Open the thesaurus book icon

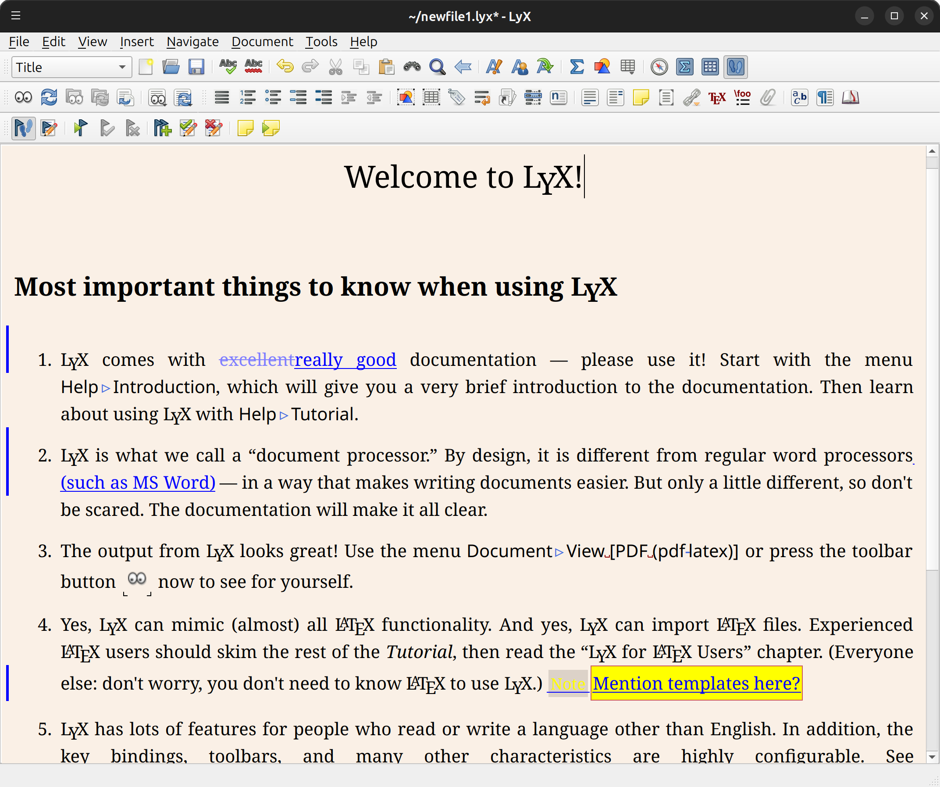(x=850, y=98)
